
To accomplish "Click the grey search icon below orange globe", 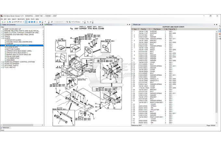I will 220,37.
